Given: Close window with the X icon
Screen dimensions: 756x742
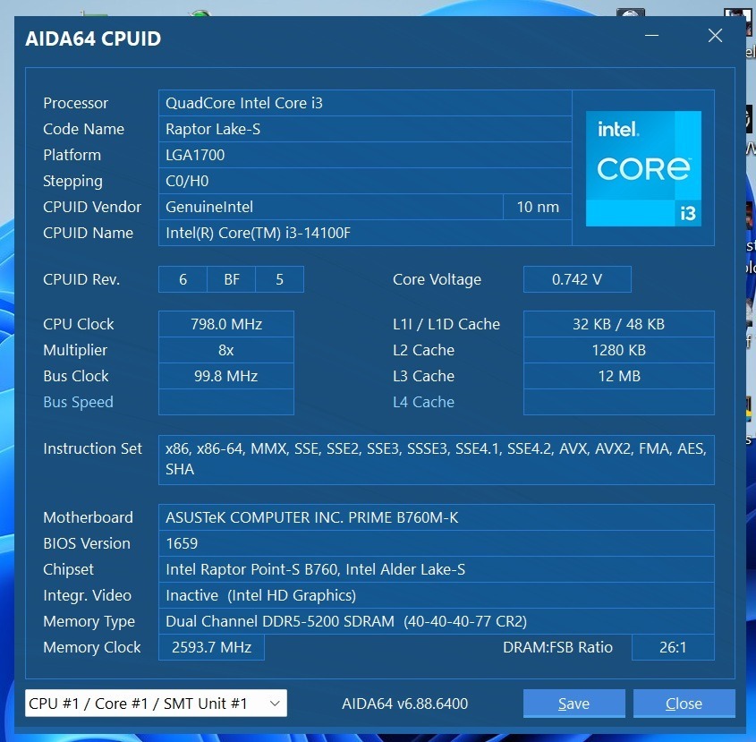Looking at the screenshot, I should click(715, 35).
